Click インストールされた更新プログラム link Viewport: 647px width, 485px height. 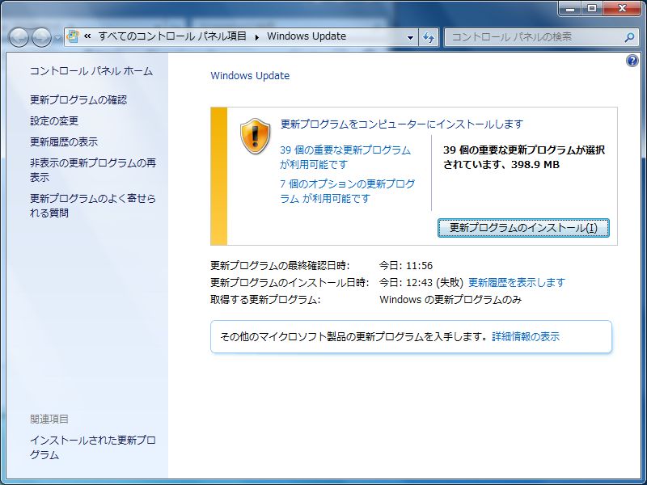(x=93, y=448)
